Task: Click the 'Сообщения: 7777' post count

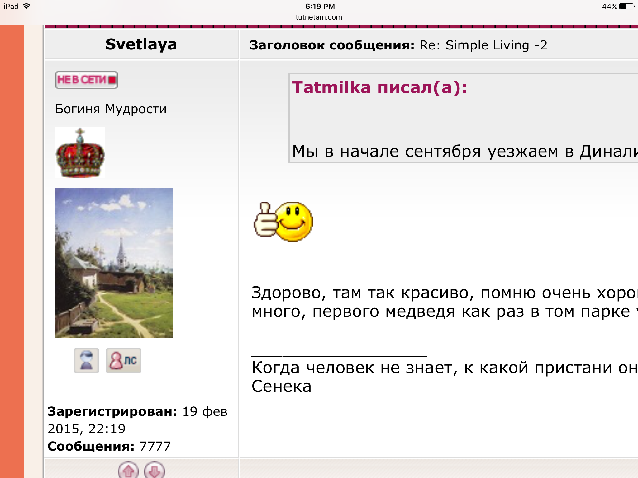Action: [109, 446]
